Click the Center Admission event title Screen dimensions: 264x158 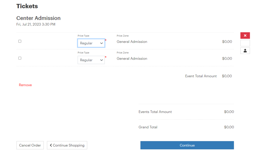38,18
